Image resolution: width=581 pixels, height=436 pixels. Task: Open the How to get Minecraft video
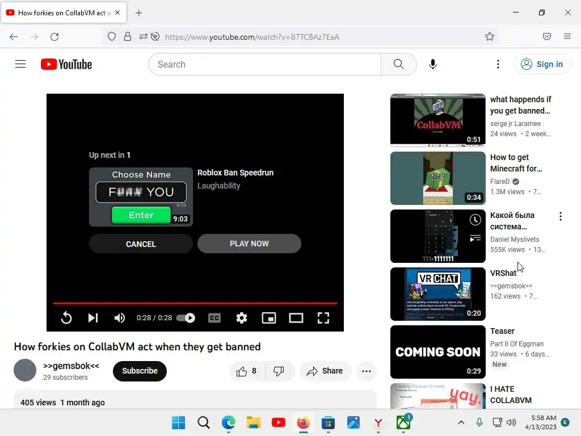(x=437, y=178)
